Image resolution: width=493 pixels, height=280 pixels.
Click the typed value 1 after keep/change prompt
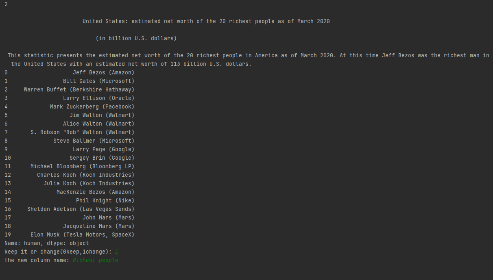click(x=117, y=252)
